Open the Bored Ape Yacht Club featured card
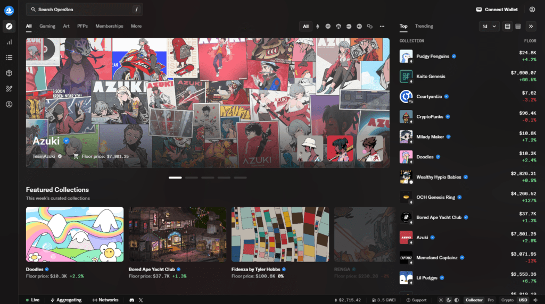Screen dimensions: 545x304 click(x=177, y=243)
